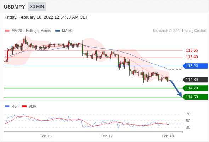This screenshot has height=142, width=209.
Task: Click the MA 50 legend label
Action: coord(67,31)
